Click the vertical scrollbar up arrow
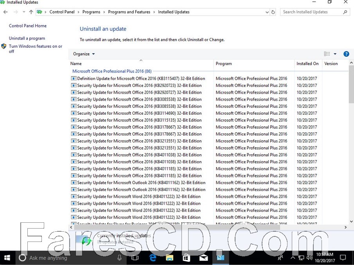The width and height of the screenshot is (354, 265). coord(351,63)
